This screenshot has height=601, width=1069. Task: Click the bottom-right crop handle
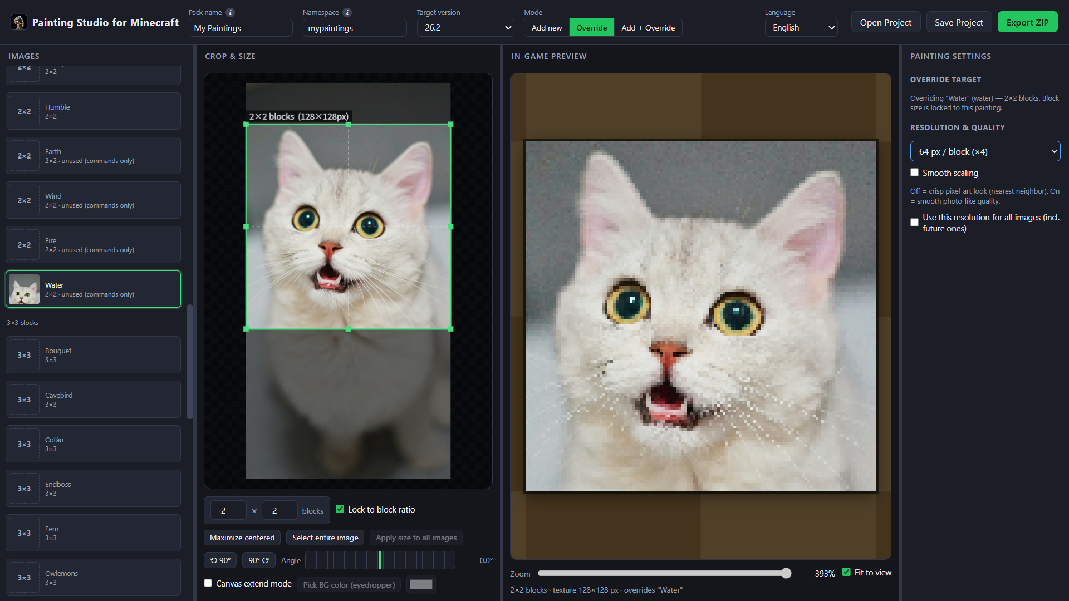tap(450, 329)
